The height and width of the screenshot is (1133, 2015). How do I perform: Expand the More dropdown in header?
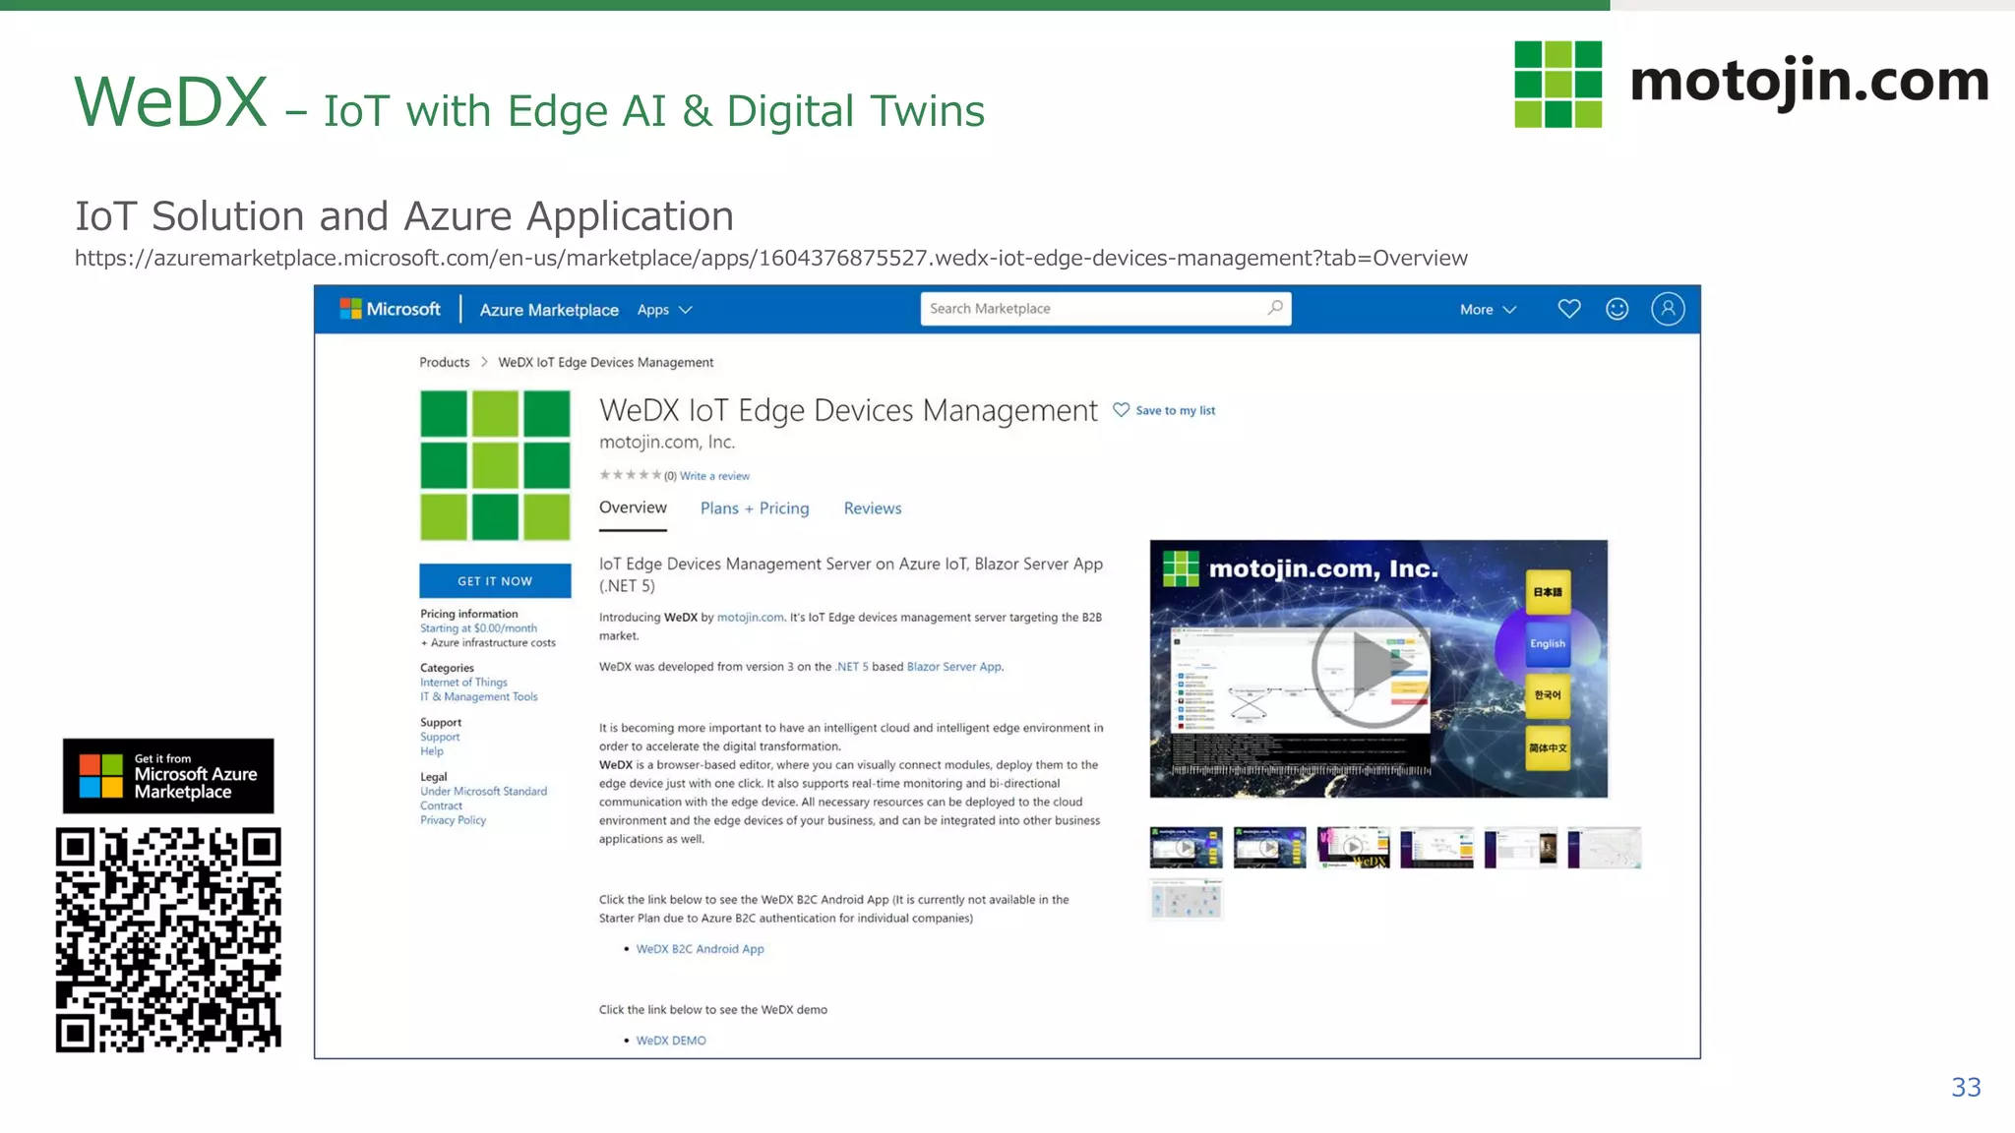click(1488, 310)
